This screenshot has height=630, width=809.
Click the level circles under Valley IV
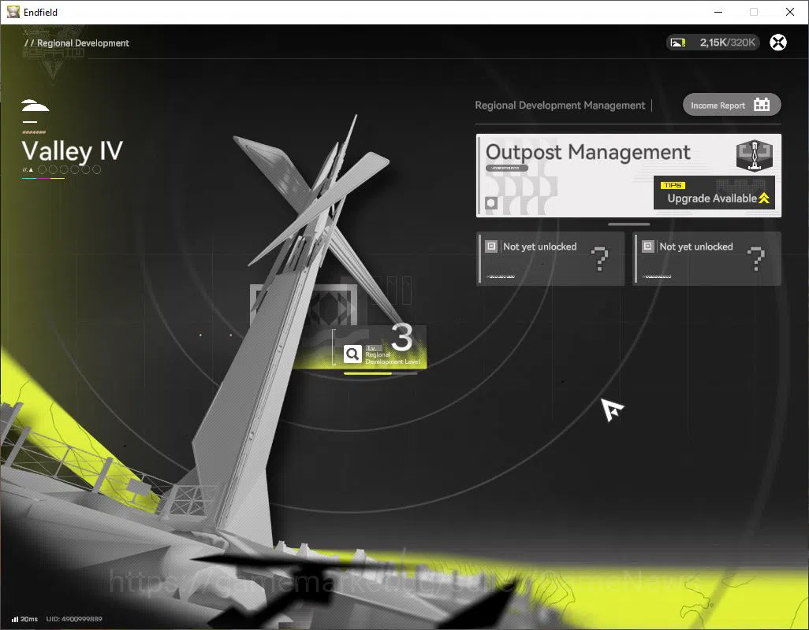tap(69, 169)
